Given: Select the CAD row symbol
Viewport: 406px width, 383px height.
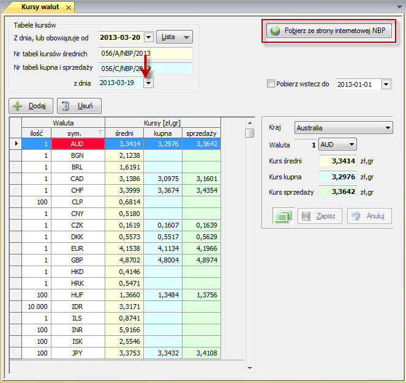Looking at the screenshot, I should 78,179.
